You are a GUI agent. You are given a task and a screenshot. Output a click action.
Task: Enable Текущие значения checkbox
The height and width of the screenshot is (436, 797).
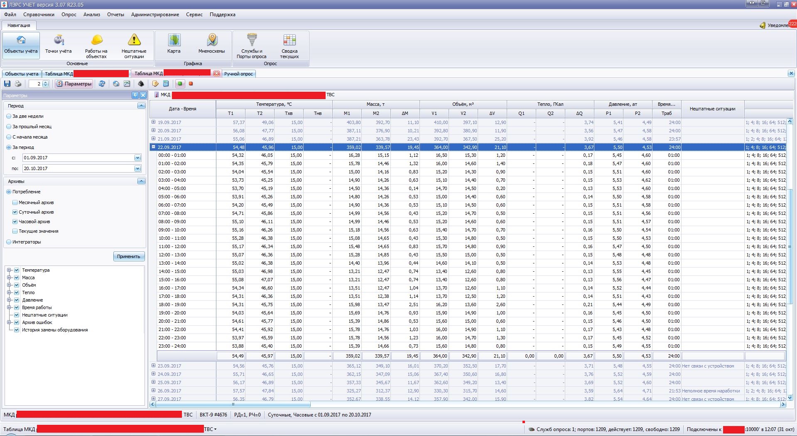click(15, 231)
